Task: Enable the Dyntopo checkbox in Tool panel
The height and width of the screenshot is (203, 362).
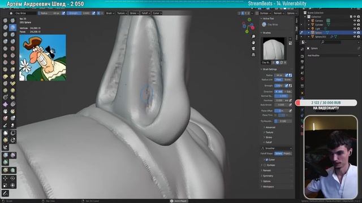Action: [x=265, y=165]
